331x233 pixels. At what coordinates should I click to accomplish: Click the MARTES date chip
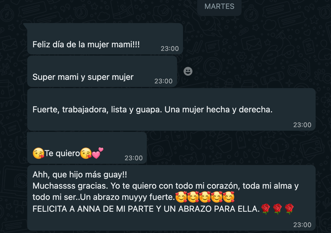pyautogui.click(x=219, y=7)
